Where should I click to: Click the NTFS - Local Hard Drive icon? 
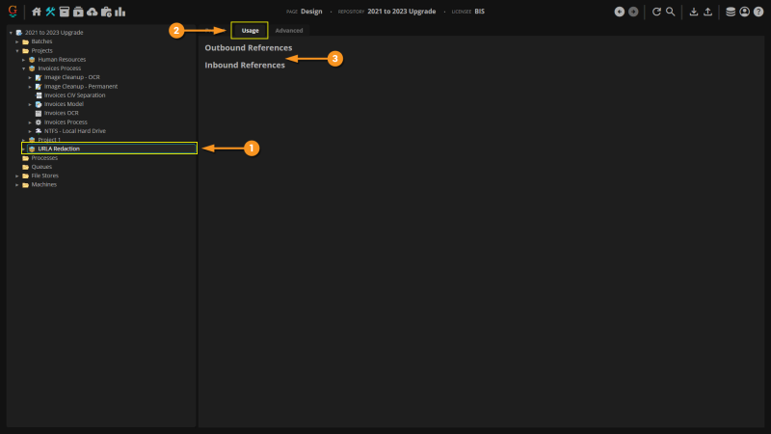click(x=39, y=131)
